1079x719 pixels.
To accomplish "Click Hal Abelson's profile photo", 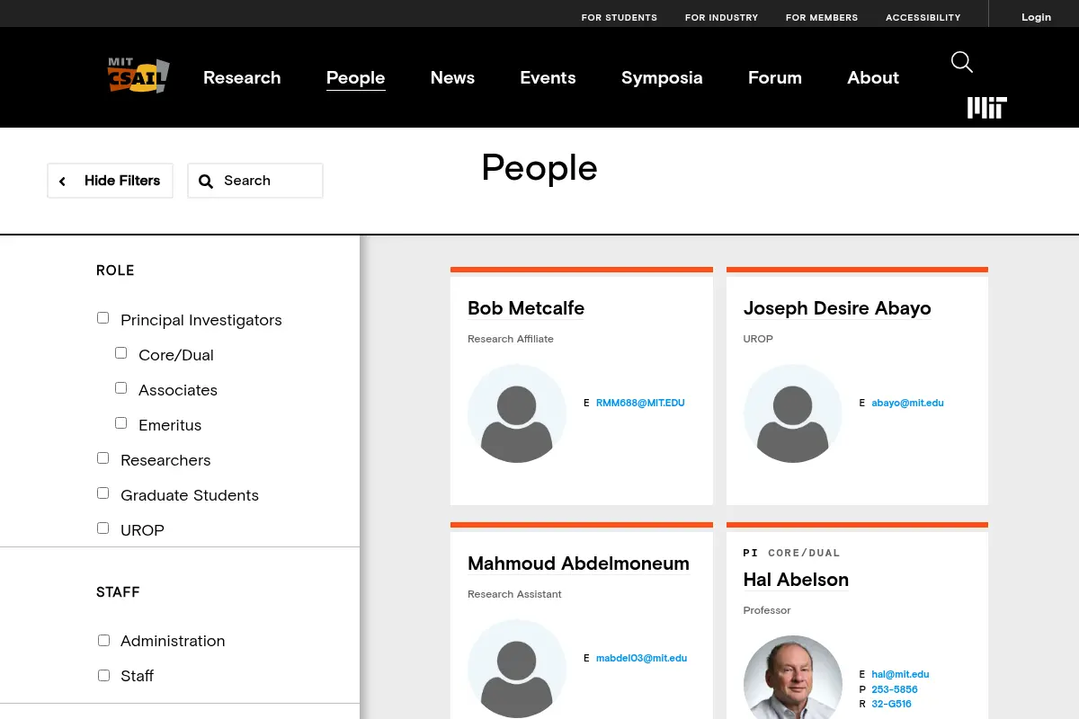I will (x=792, y=678).
